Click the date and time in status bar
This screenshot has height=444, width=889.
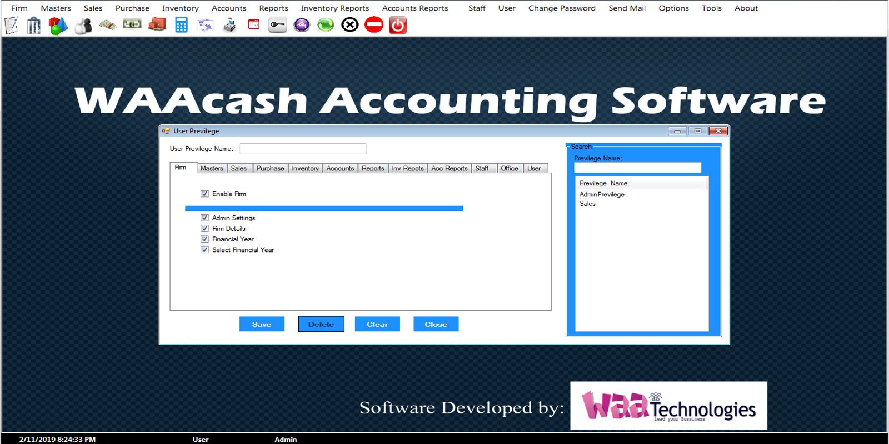[x=57, y=439]
